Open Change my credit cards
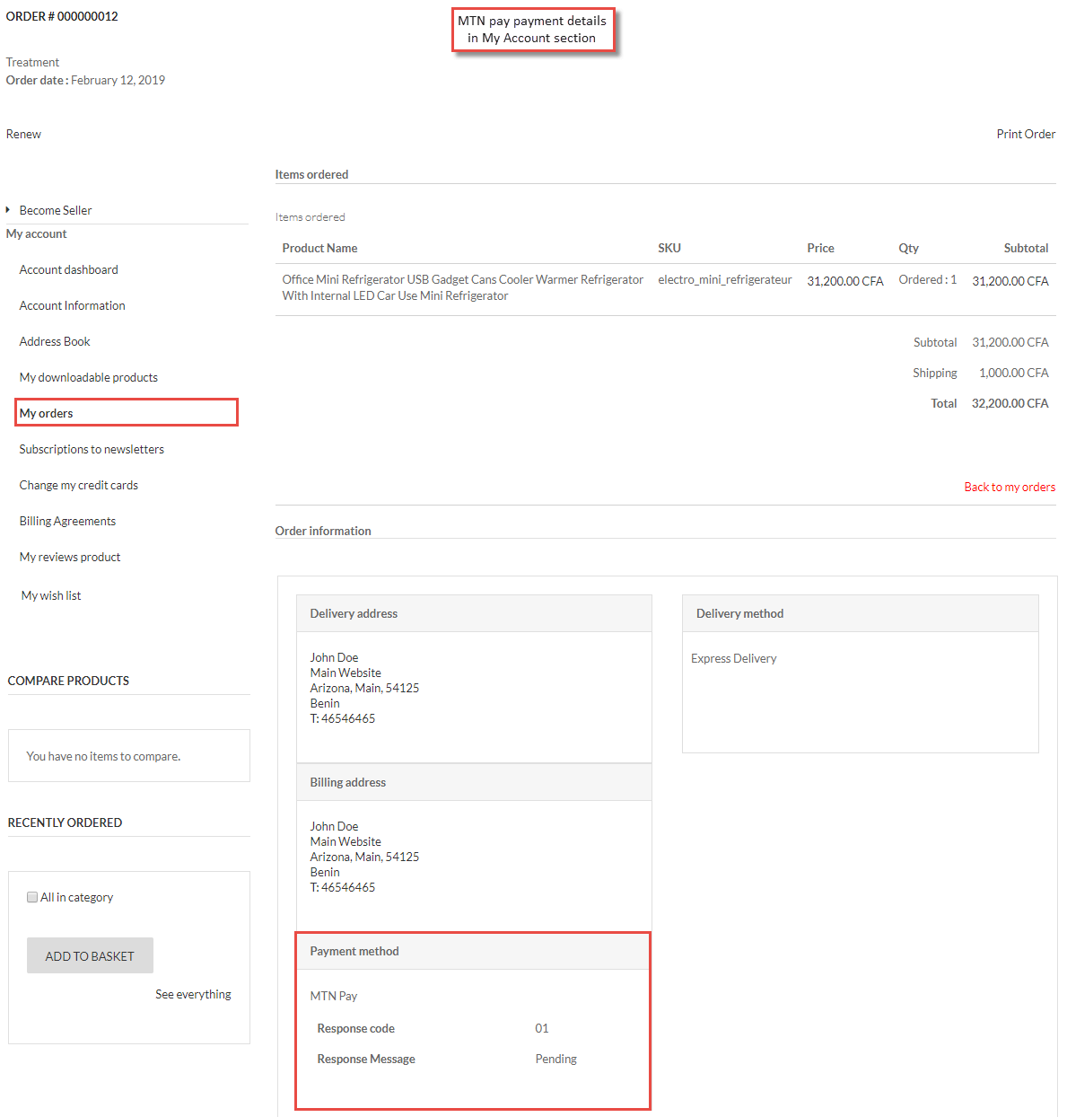 point(78,485)
